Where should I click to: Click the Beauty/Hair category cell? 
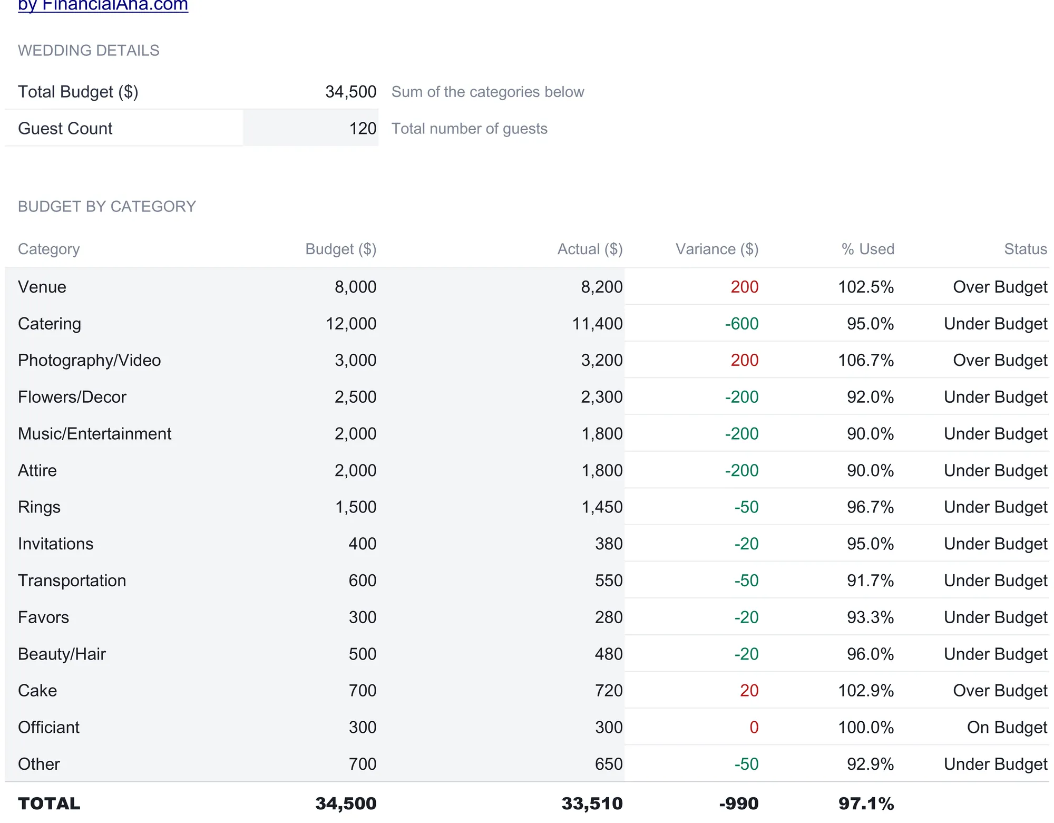62,654
